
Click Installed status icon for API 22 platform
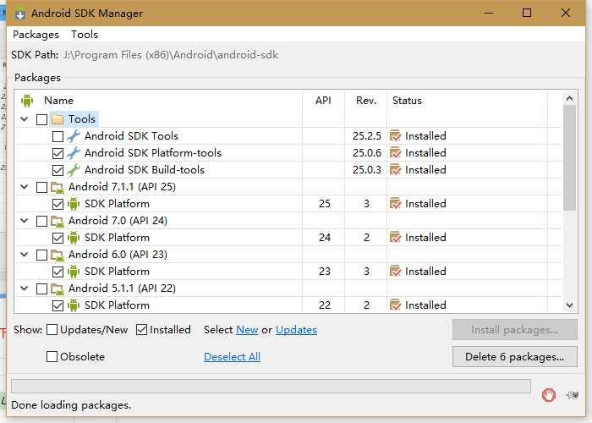(395, 305)
